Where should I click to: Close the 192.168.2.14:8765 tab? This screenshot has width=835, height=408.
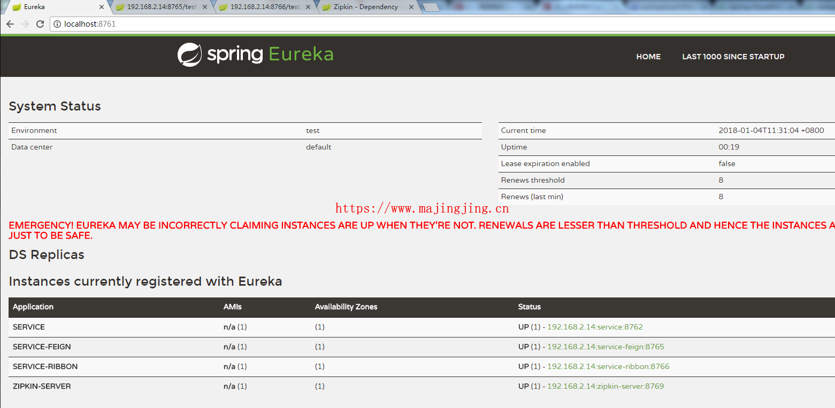(x=205, y=7)
